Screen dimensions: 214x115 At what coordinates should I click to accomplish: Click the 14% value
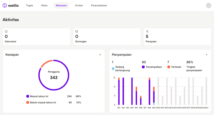click(x=79, y=102)
